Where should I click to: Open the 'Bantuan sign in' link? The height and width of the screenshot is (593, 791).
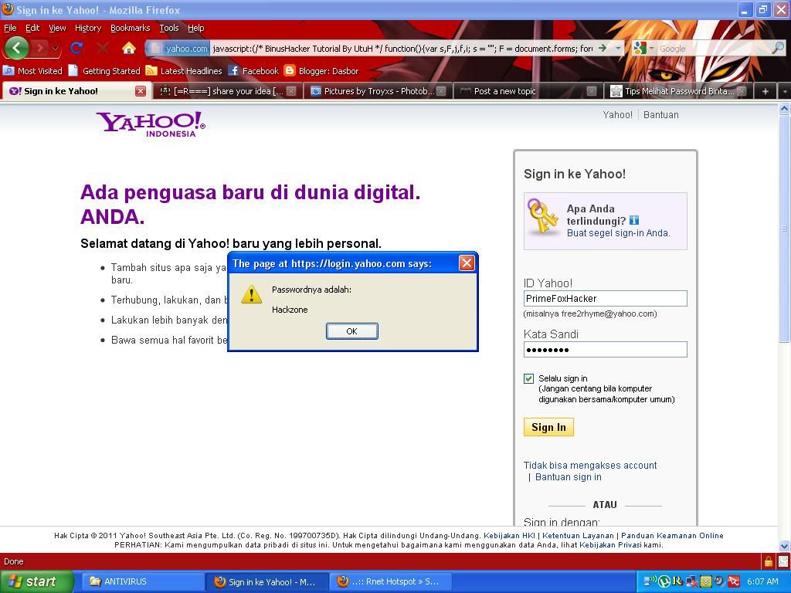click(568, 477)
